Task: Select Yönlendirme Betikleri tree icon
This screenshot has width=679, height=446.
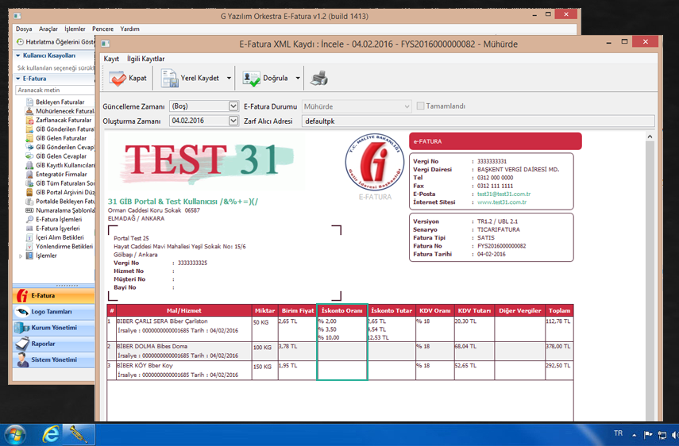Action: [29, 247]
